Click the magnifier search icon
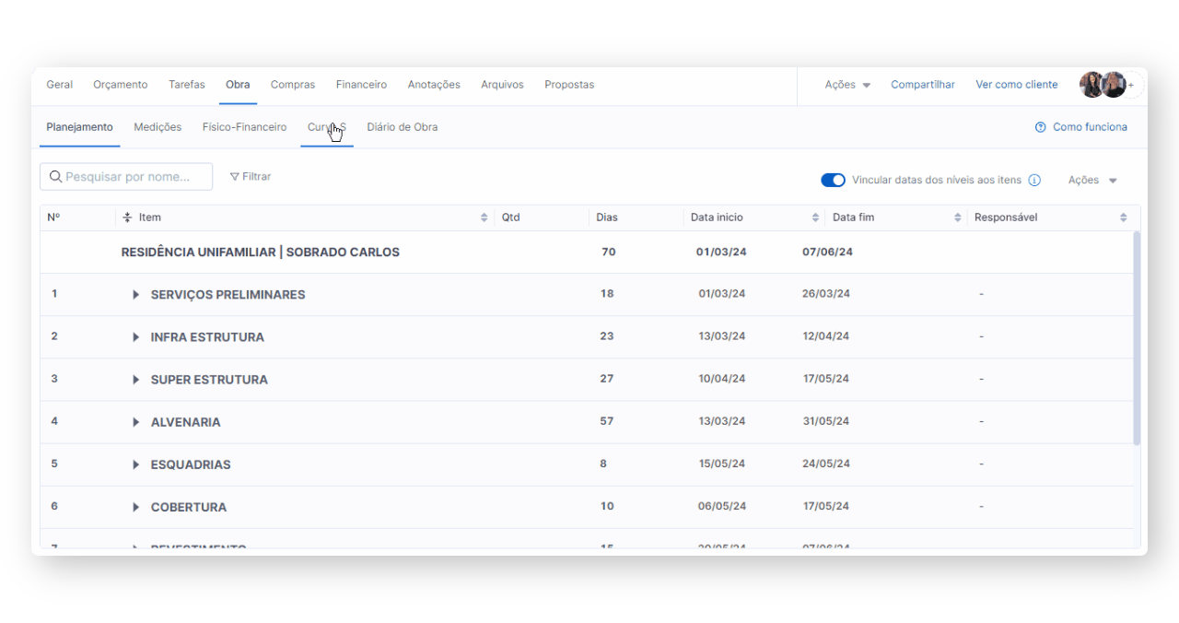1179x623 pixels. pyautogui.click(x=55, y=177)
